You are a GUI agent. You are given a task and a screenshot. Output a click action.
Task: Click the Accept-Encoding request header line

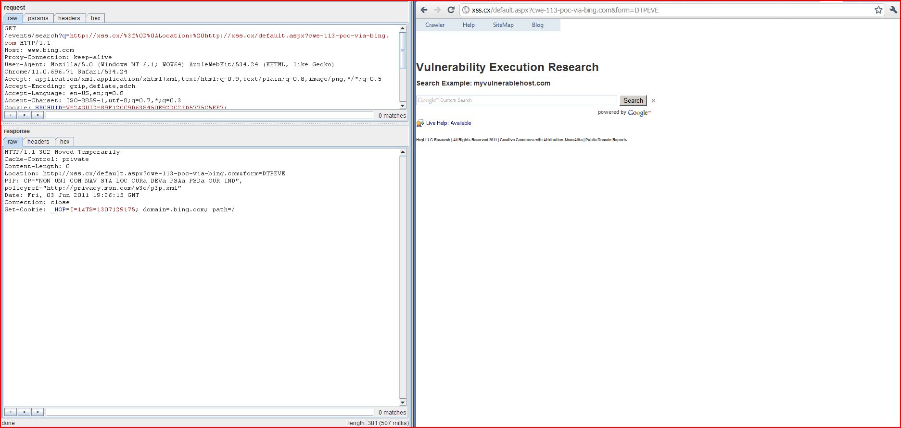[70, 86]
